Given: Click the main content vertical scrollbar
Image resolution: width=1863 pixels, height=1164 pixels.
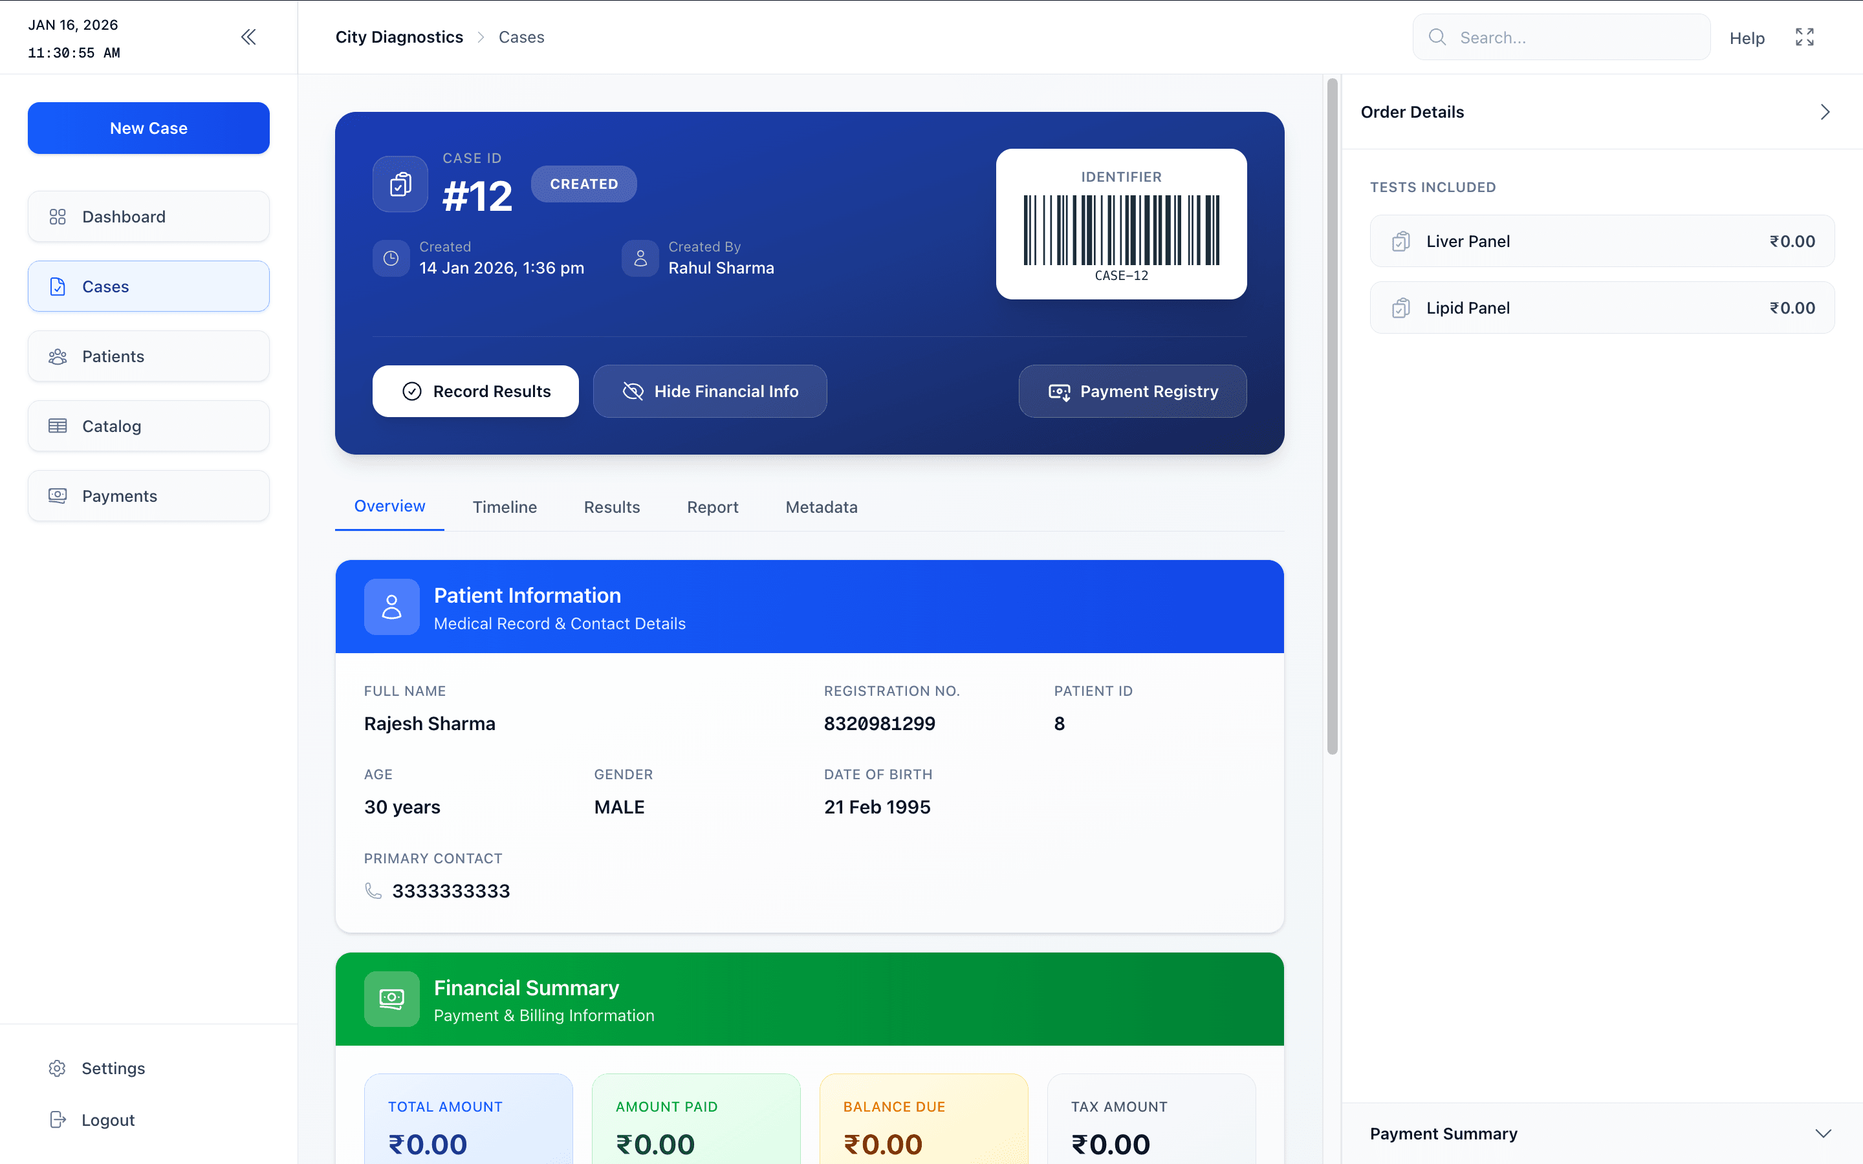Looking at the screenshot, I should pos(1332,416).
